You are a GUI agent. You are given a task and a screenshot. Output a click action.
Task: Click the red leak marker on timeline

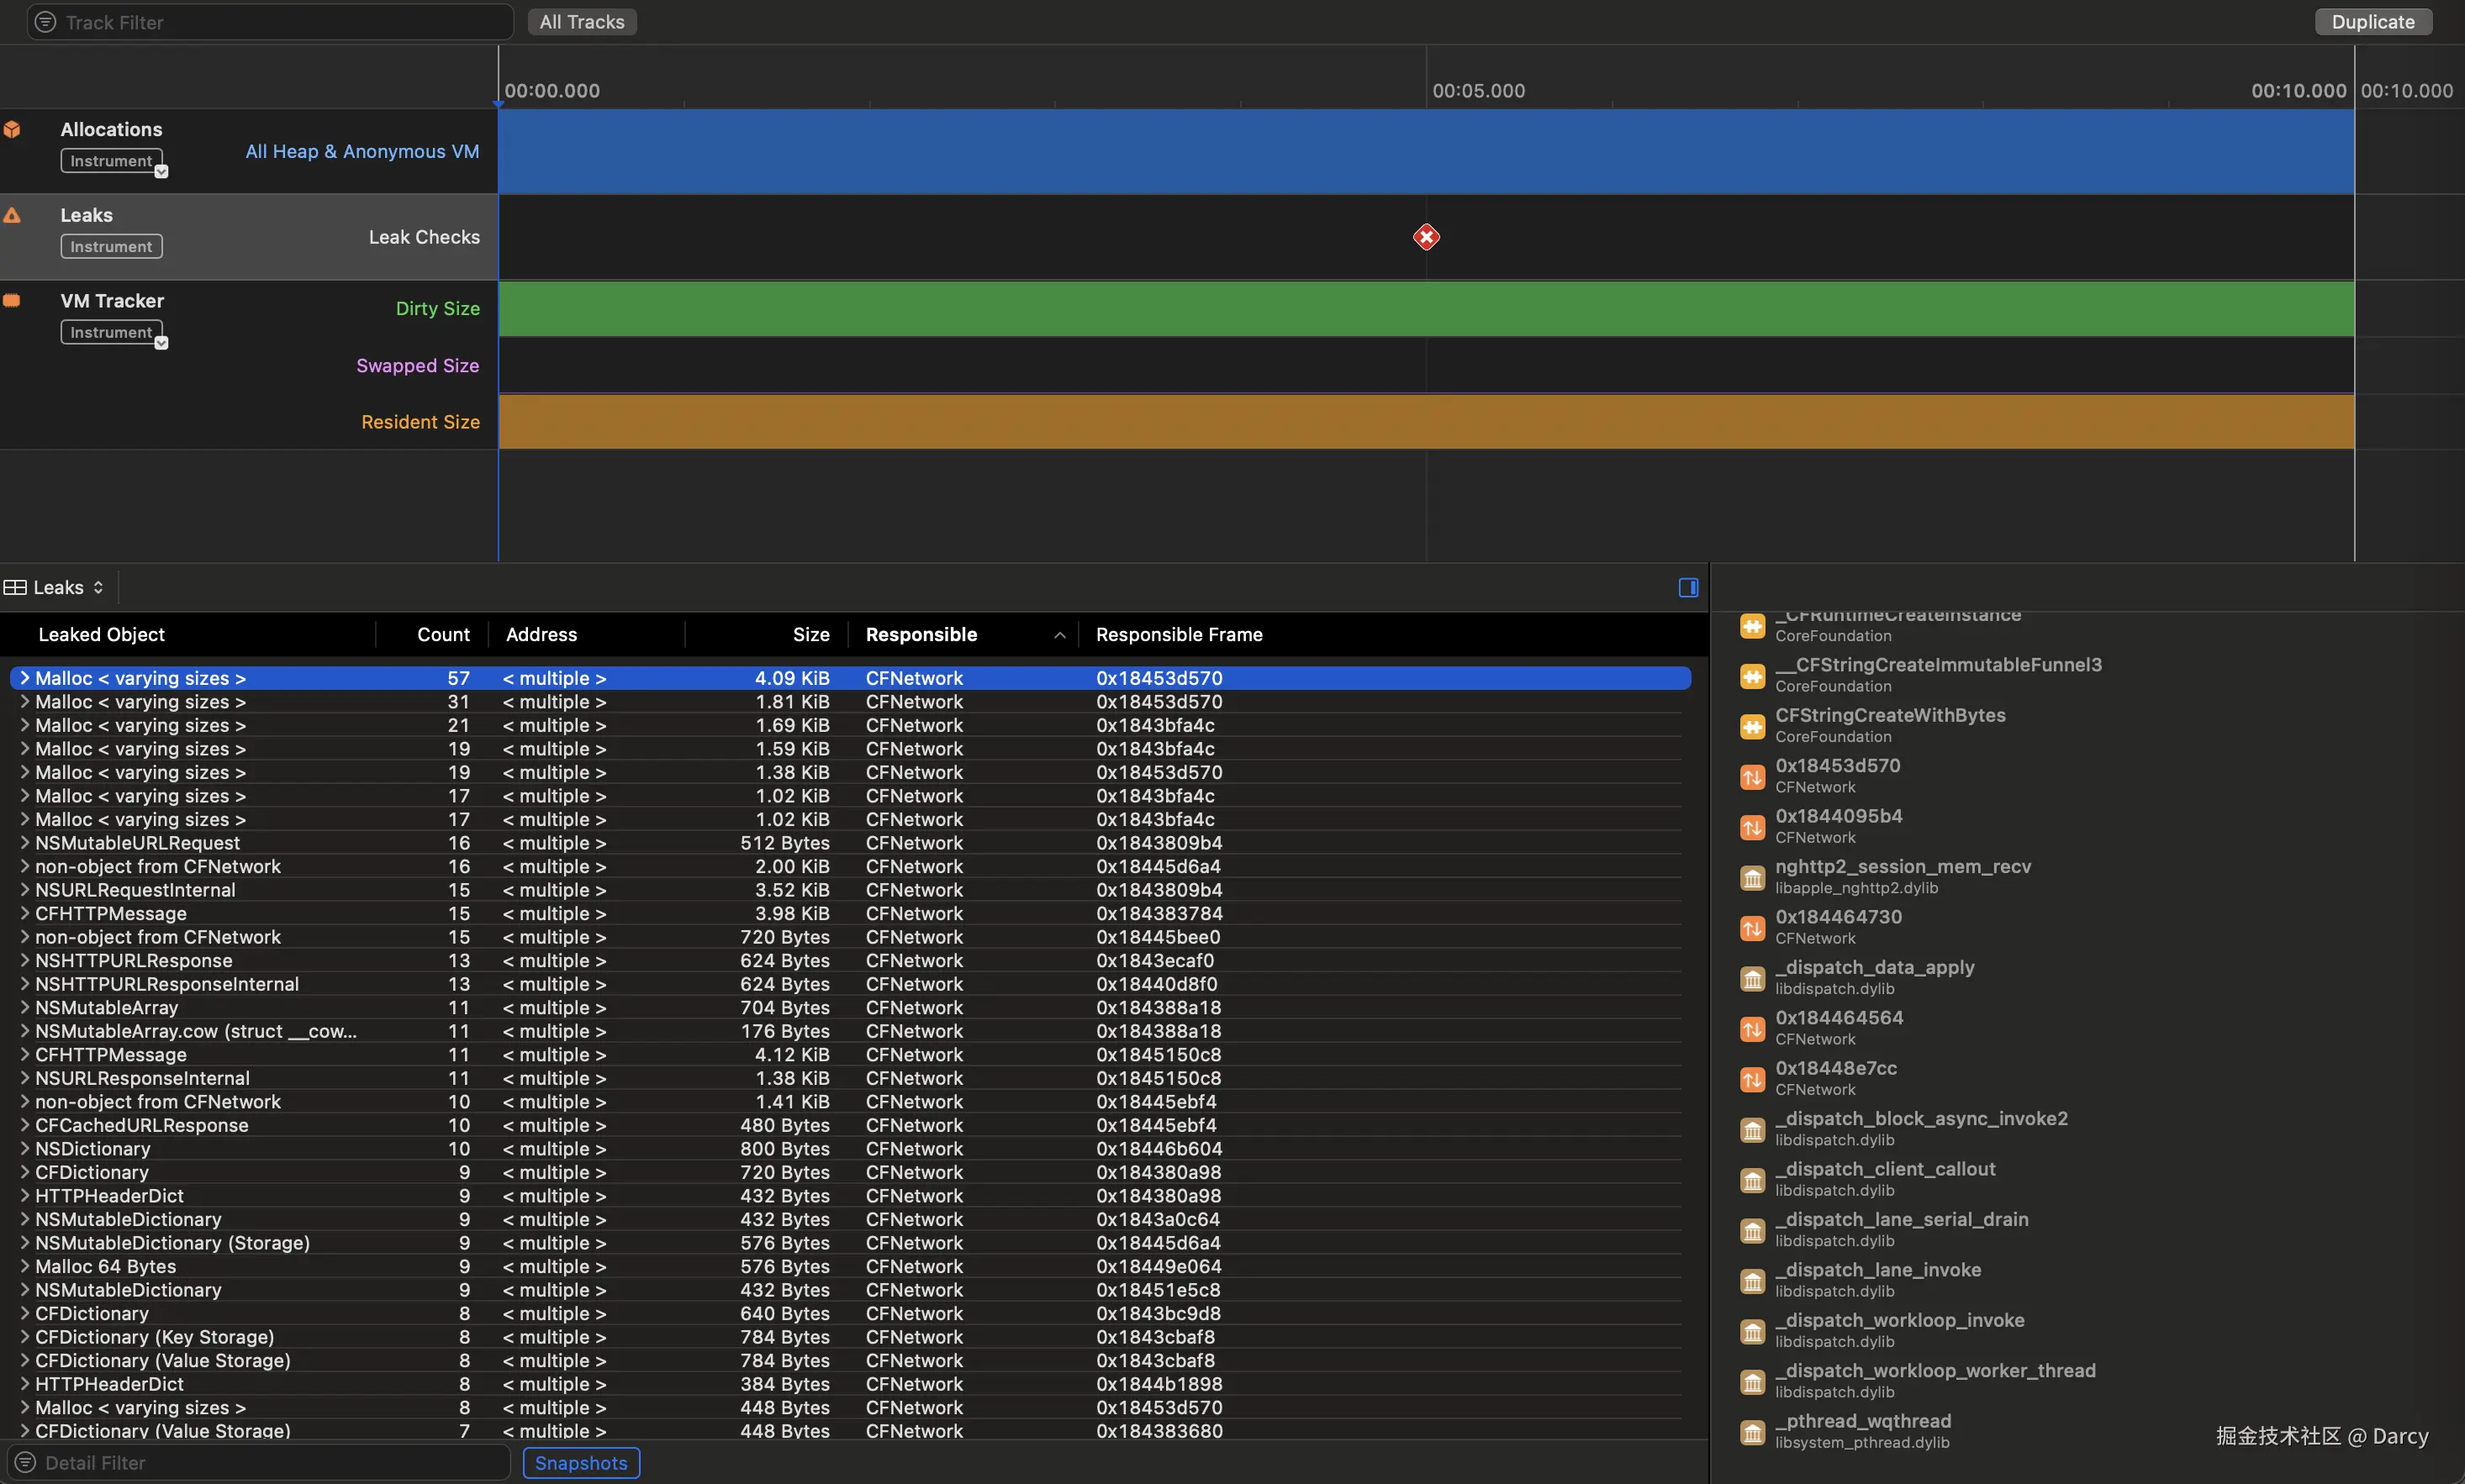[x=1426, y=237]
